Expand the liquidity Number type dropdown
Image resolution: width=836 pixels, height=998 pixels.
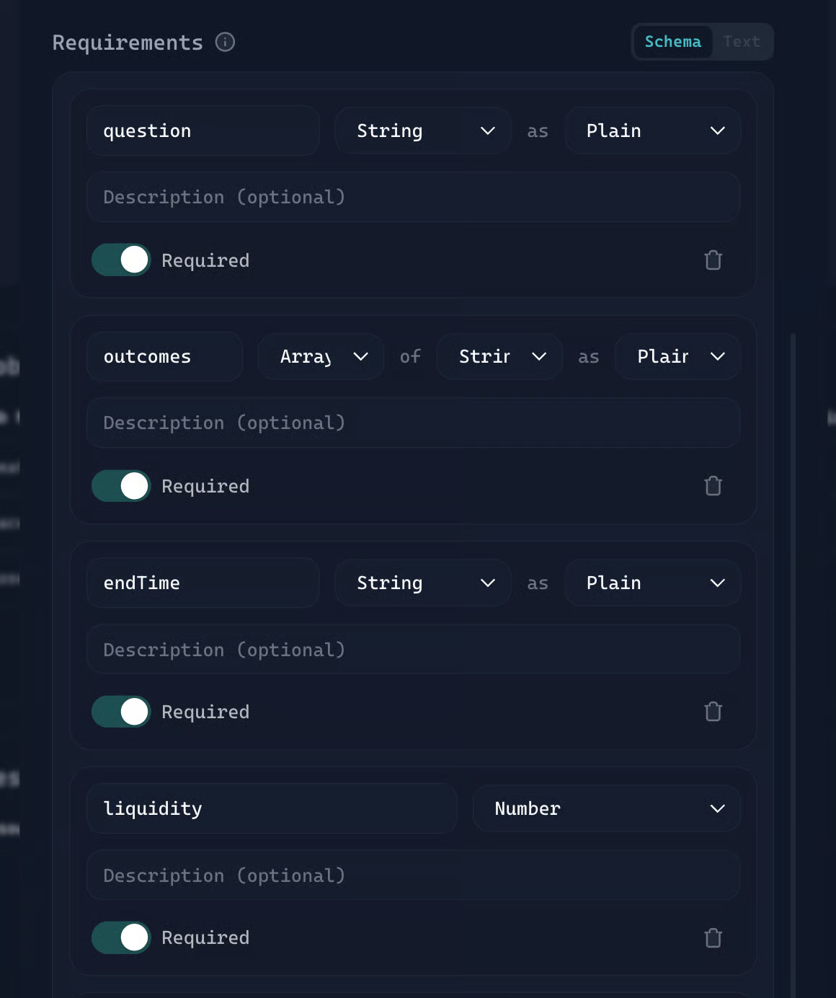[607, 808]
